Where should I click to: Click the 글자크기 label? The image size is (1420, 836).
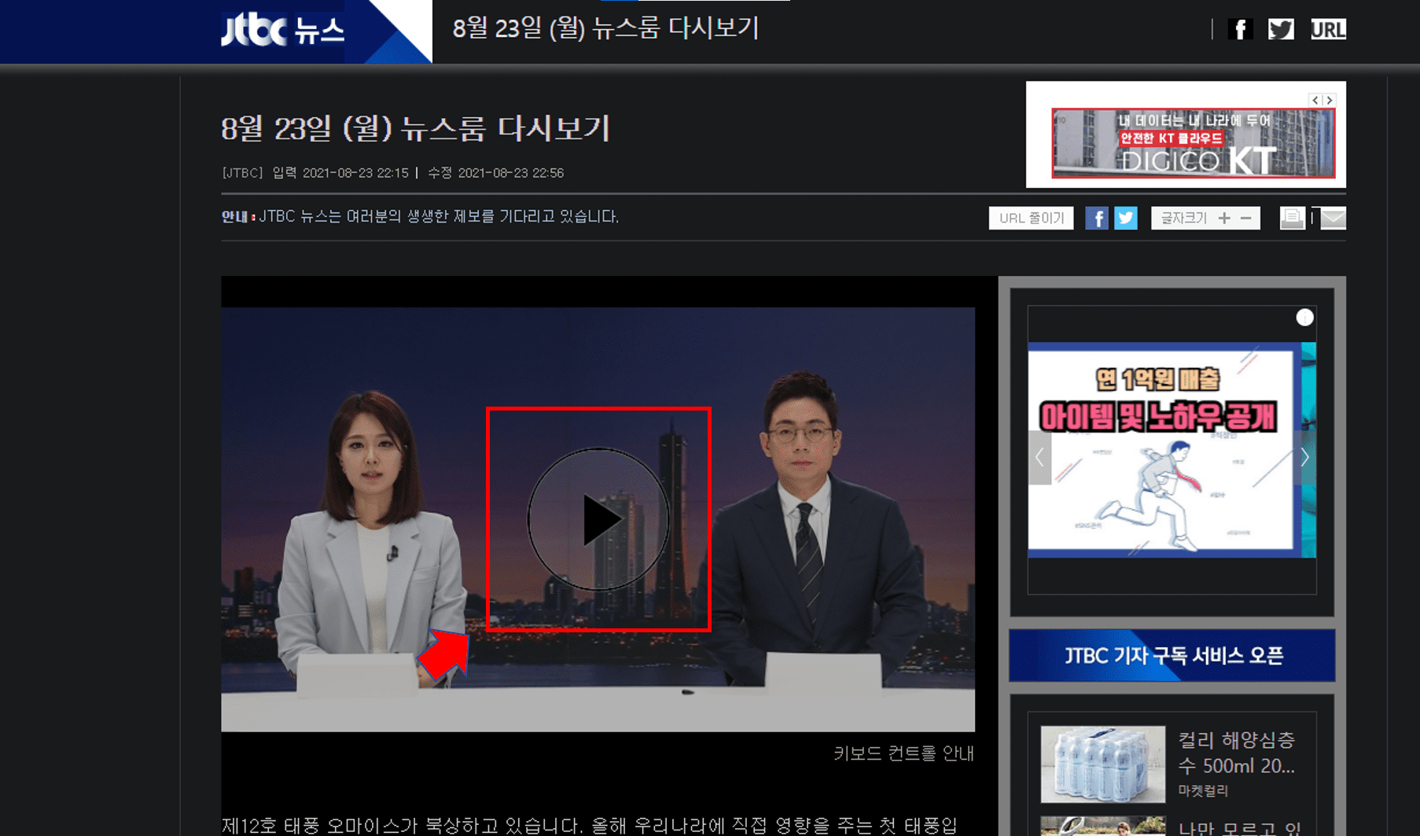point(1184,218)
